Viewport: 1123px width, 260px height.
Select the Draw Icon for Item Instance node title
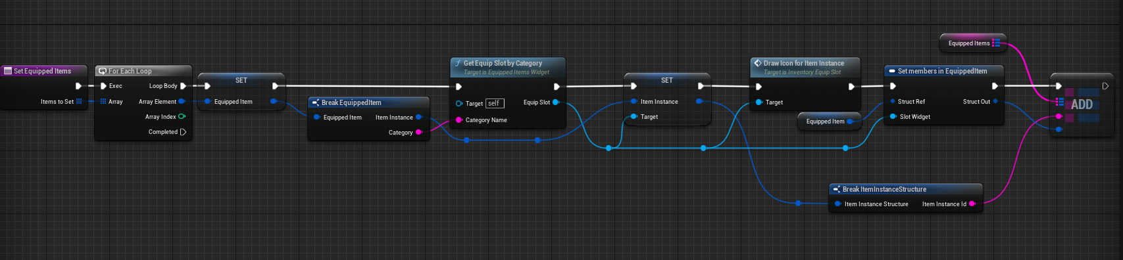pyautogui.click(x=803, y=63)
